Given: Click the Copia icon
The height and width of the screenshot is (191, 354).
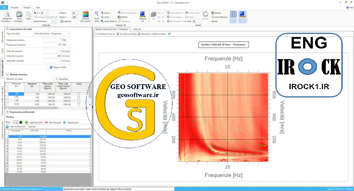Looking at the screenshot, I should [x=28, y=15].
